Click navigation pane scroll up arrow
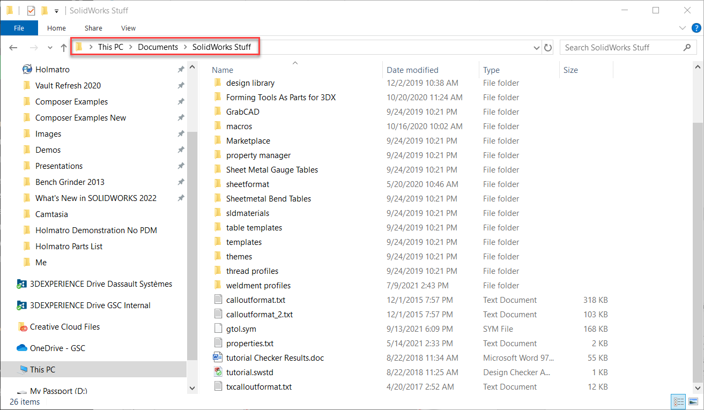 tap(191, 67)
